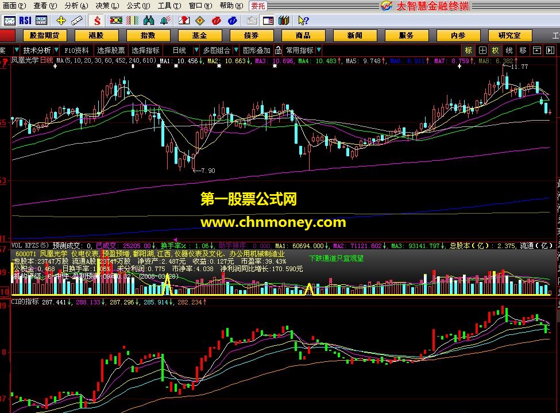Open the 商品 section
This screenshot has width=560, height=413.
(x=303, y=36)
